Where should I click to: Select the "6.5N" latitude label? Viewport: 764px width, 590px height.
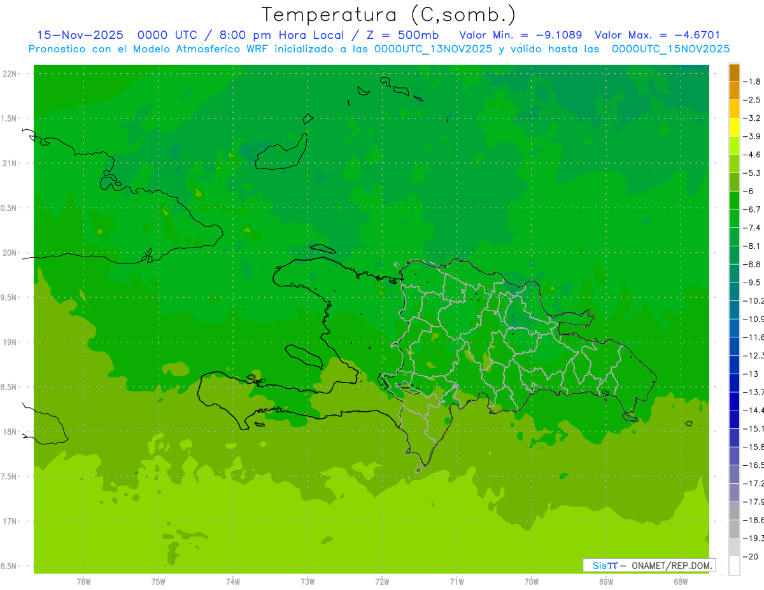[x=10, y=566]
